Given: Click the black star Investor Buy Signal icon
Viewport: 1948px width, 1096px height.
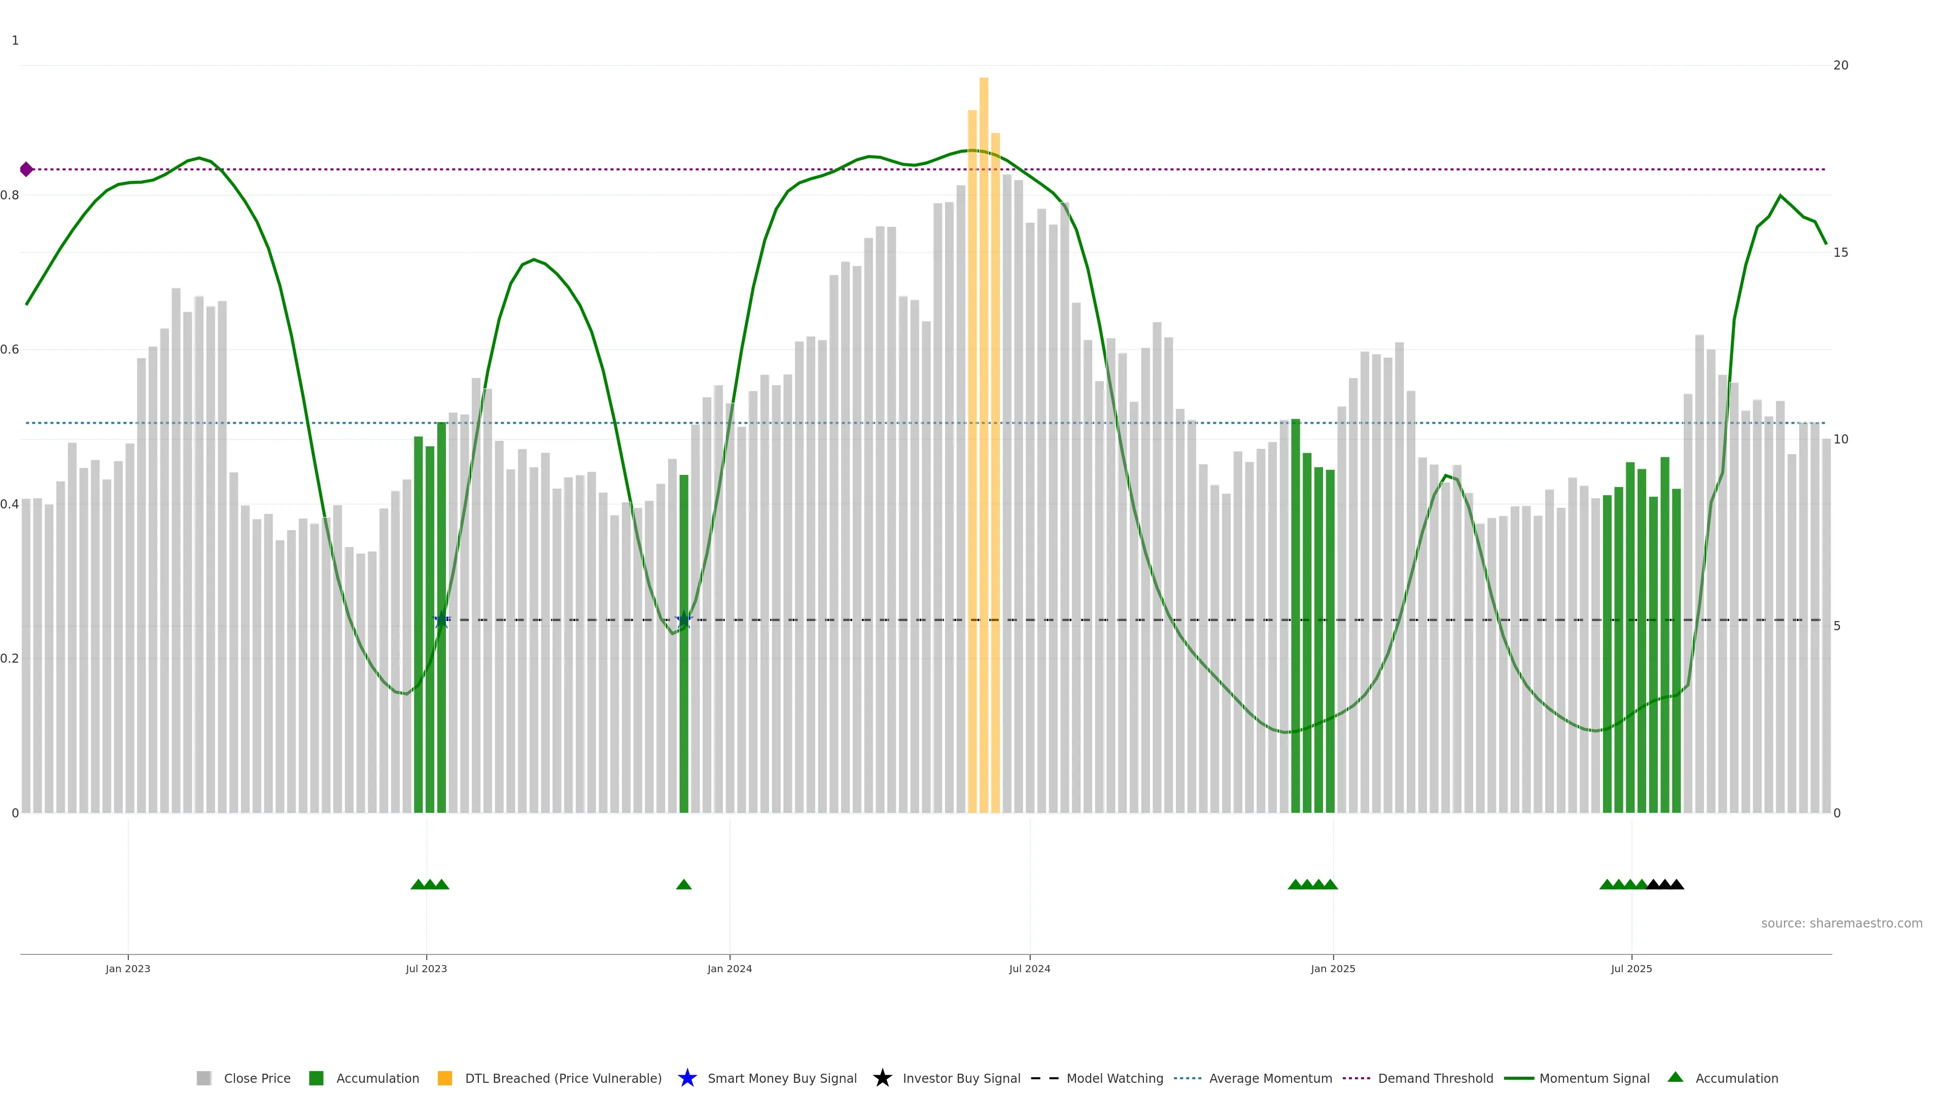Looking at the screenshot, I should (x=882, y=1078).
